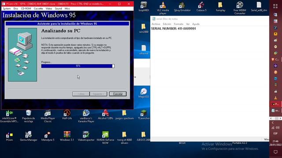Switch to serial Notepad taskbar button

tap(275, 111)
